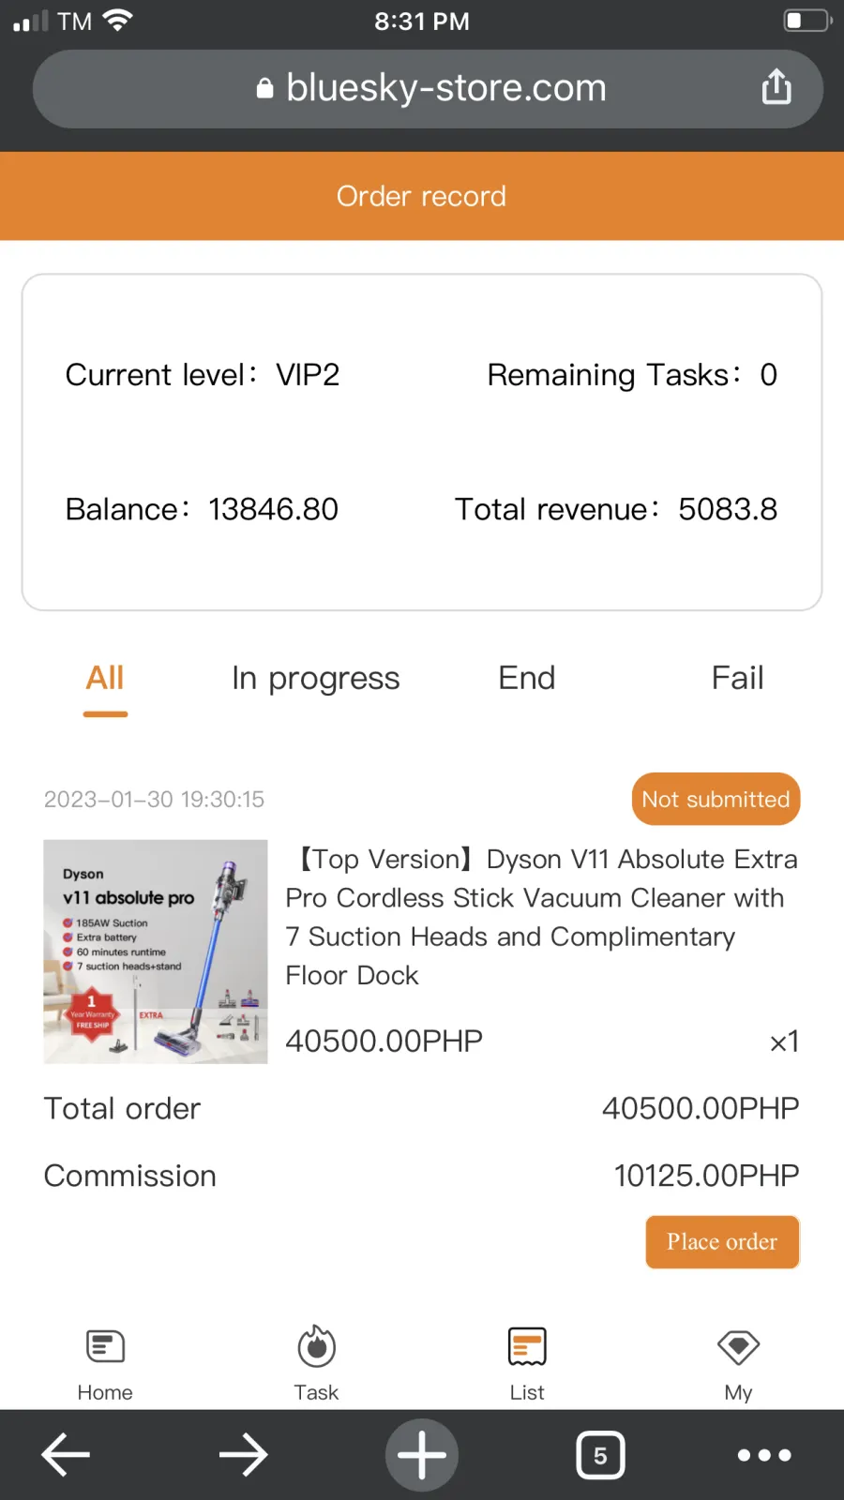Select the List receipt icon
Viewport: 844px width, 1500px height.
pos(527,1347)
